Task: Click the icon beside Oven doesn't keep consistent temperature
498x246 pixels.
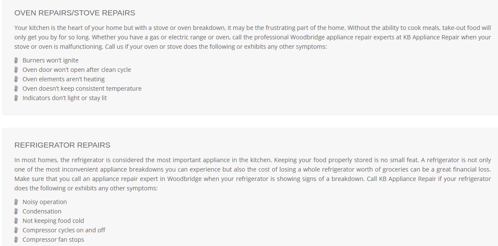Action: point(16,89)
